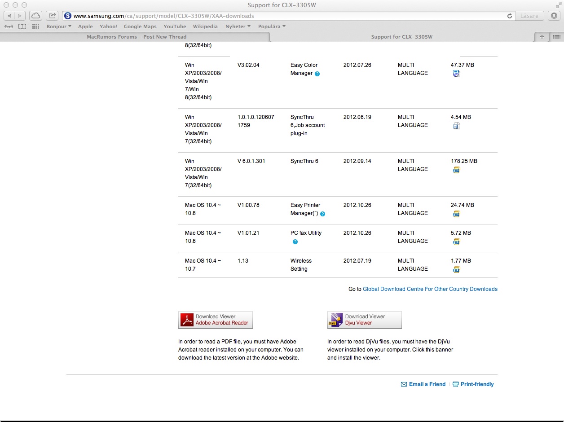Switch to MacRumors Forums Post New Thread tab
The image size is (564, 422).
tap(136, 37)
